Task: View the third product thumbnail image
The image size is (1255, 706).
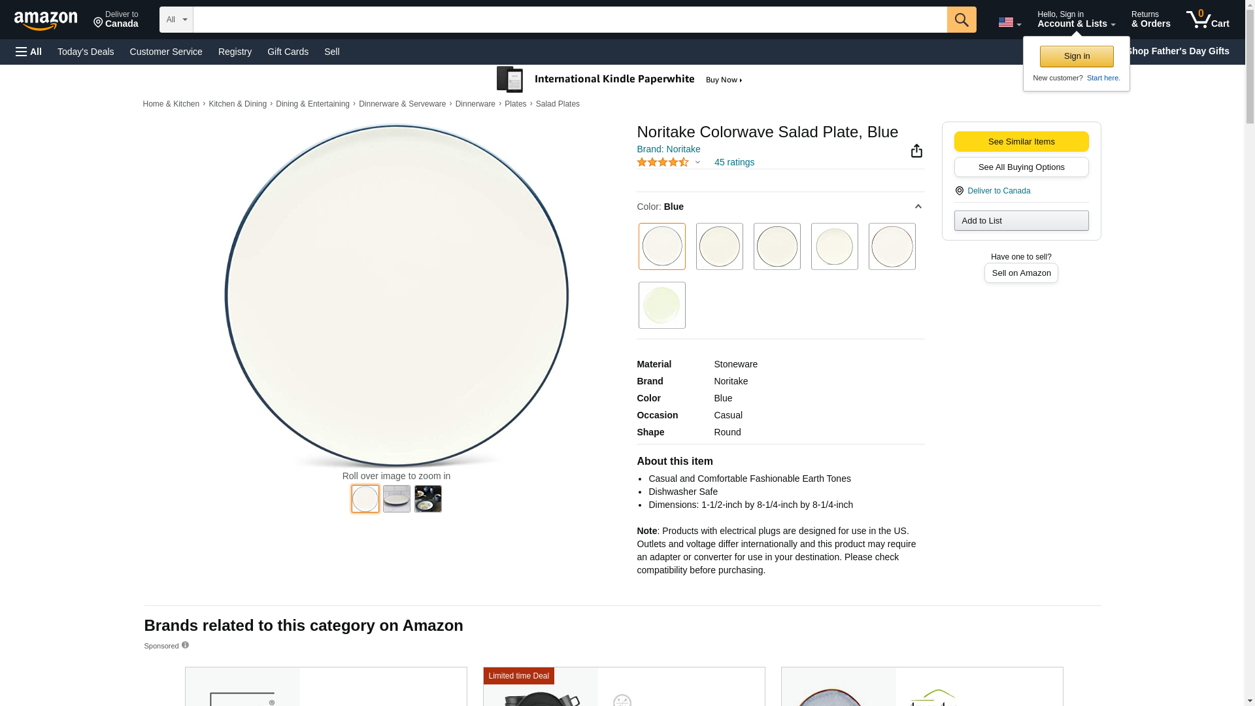Action: point(427,499)
